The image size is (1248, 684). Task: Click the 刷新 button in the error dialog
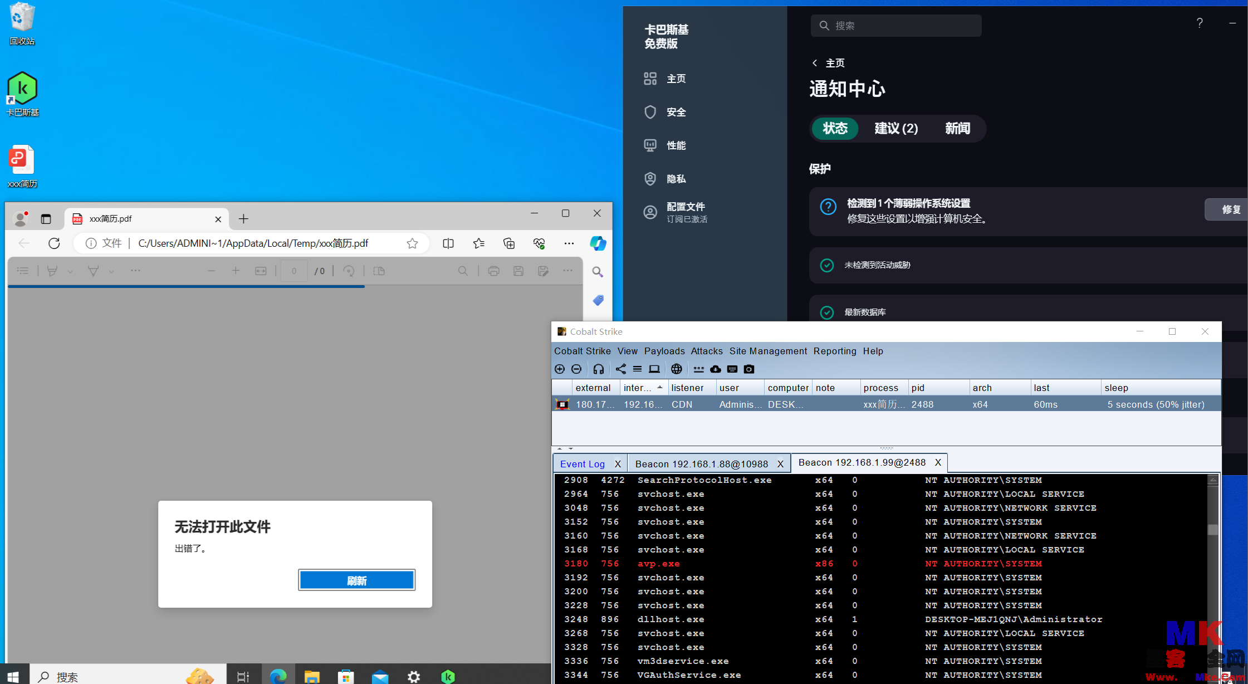[x=356, y=580]
